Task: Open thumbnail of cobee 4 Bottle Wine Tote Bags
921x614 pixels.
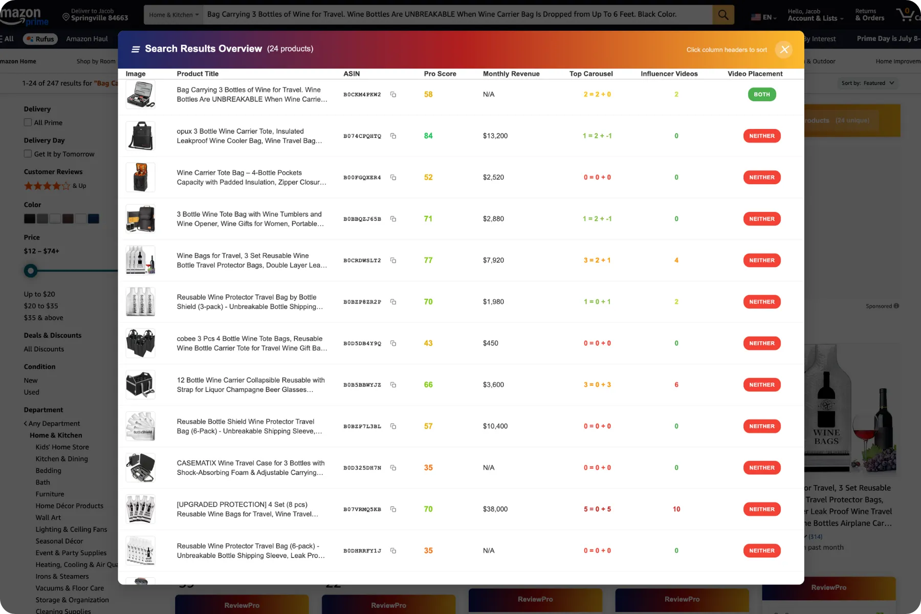Action: (x=140, y=343)
